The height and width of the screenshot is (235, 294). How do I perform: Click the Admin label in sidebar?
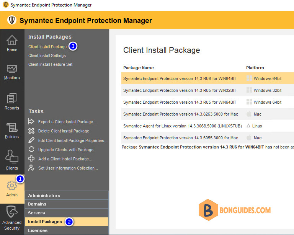tap(12, 195)
